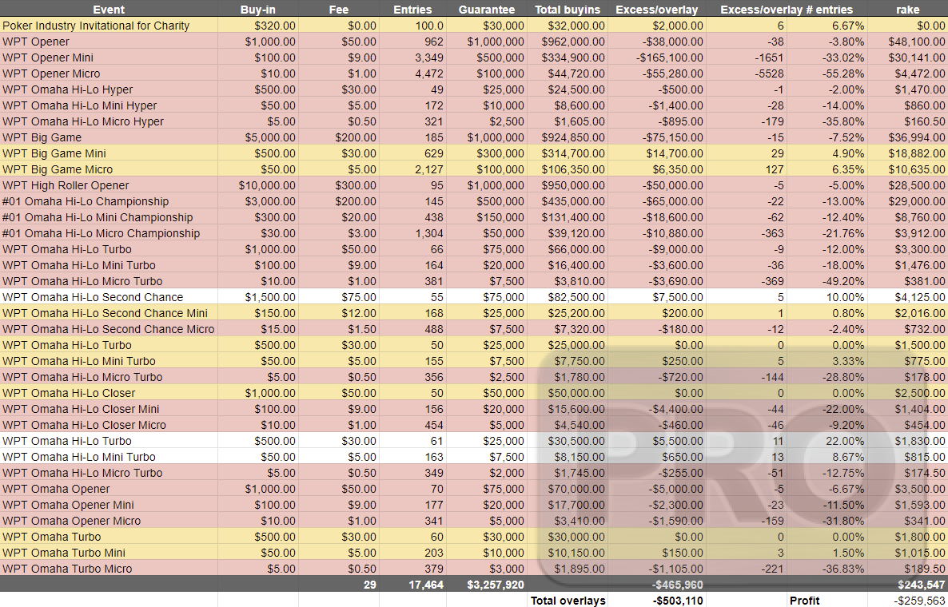
Task: Click the Profit label cell
Action: tap(804, 601)
